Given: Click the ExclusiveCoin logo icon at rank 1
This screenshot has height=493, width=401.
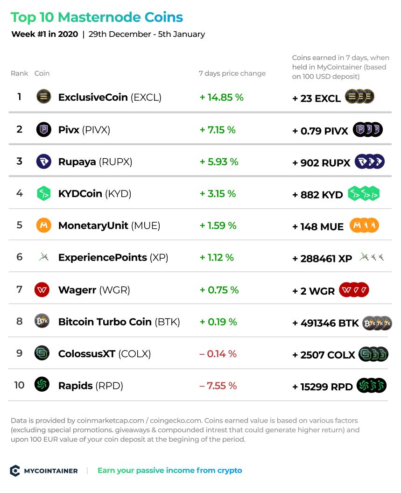Looking at the screenshot, I should 44,97.
